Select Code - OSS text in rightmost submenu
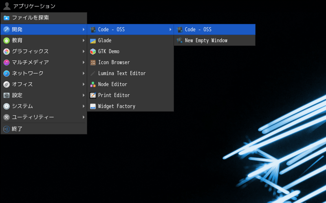326x203 pixels. click(198, 29)
